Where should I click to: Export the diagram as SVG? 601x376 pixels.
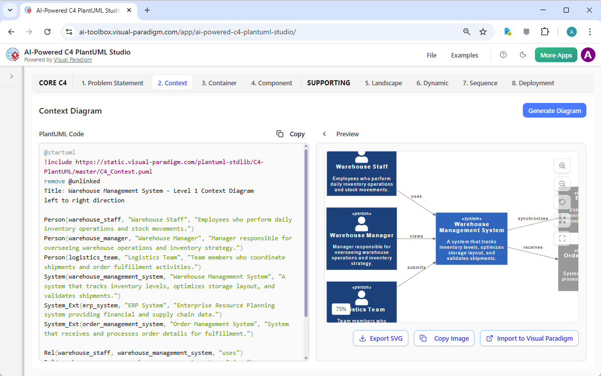381,338
